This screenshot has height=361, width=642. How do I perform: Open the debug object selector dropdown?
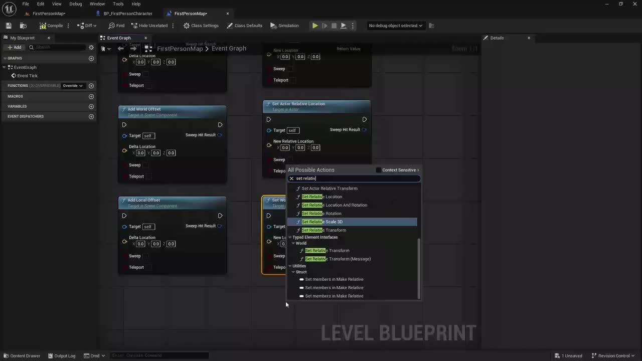coord(395,26)
